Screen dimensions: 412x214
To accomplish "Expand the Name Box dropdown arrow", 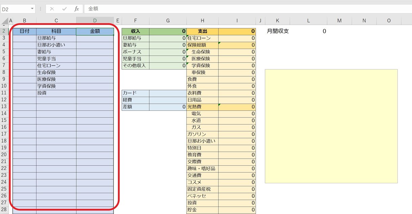I will [x=32, y=9].
